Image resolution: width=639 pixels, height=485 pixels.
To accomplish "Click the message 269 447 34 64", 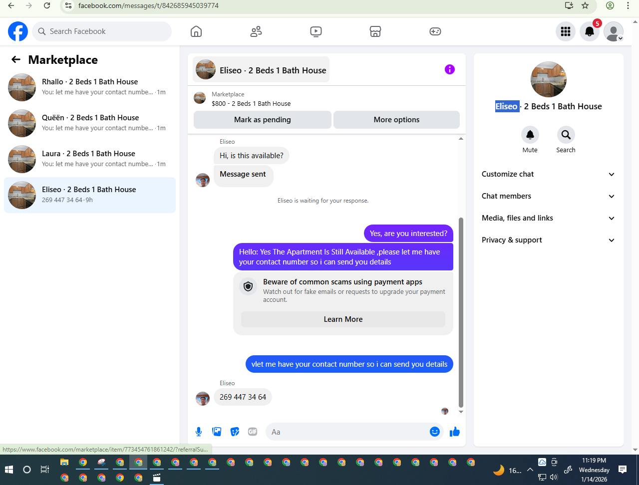I will click(x=243, y=397).
